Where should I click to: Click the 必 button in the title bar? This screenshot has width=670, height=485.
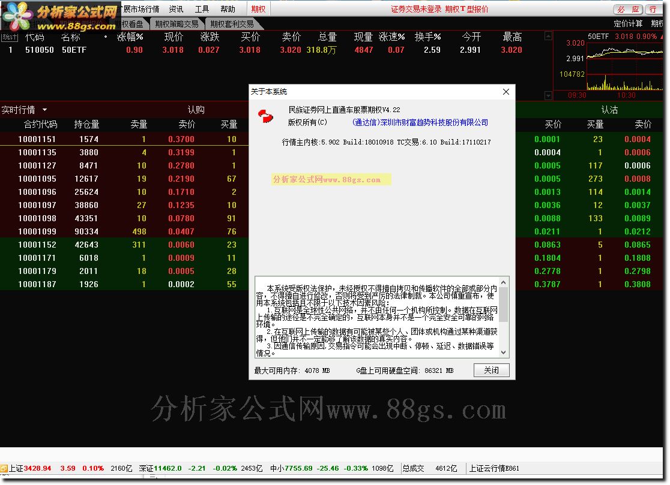point(621,10)
